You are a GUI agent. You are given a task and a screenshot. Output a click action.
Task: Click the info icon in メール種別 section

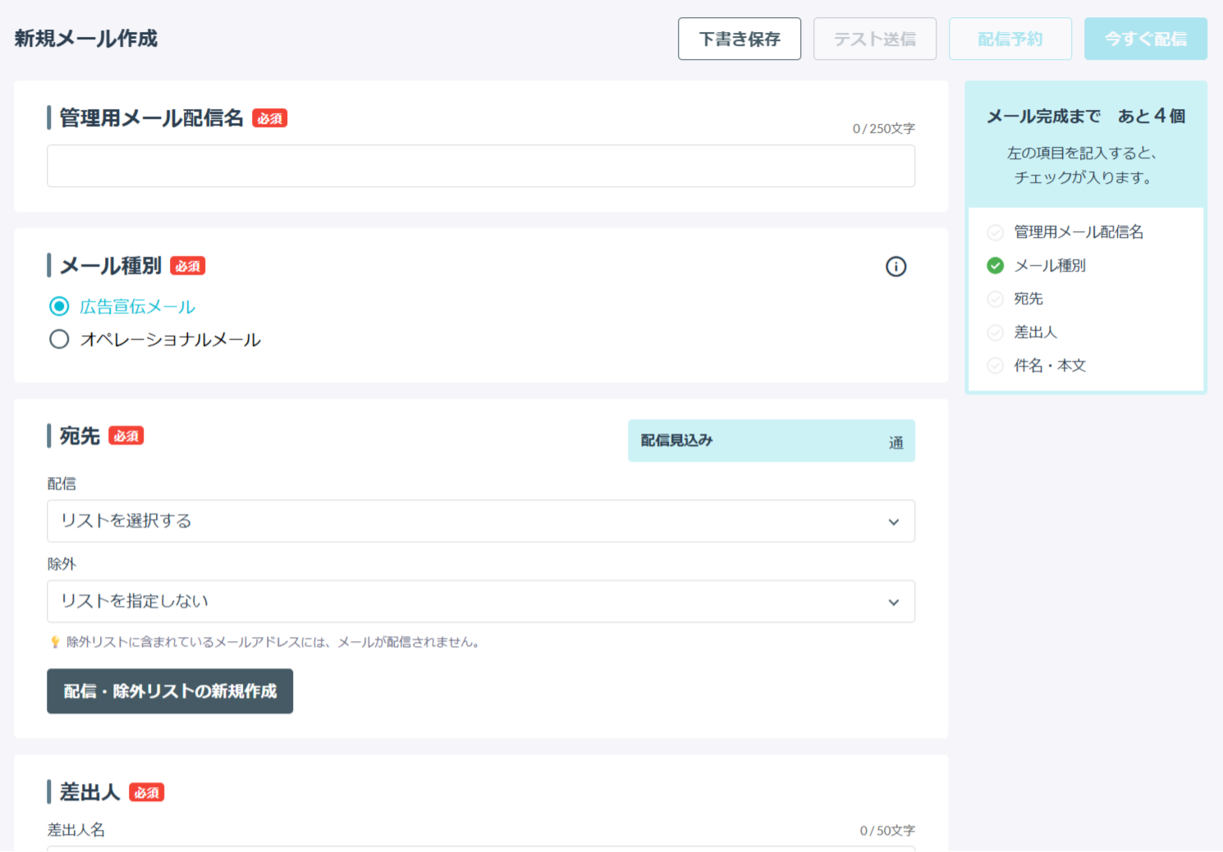(x=895, y=267)
